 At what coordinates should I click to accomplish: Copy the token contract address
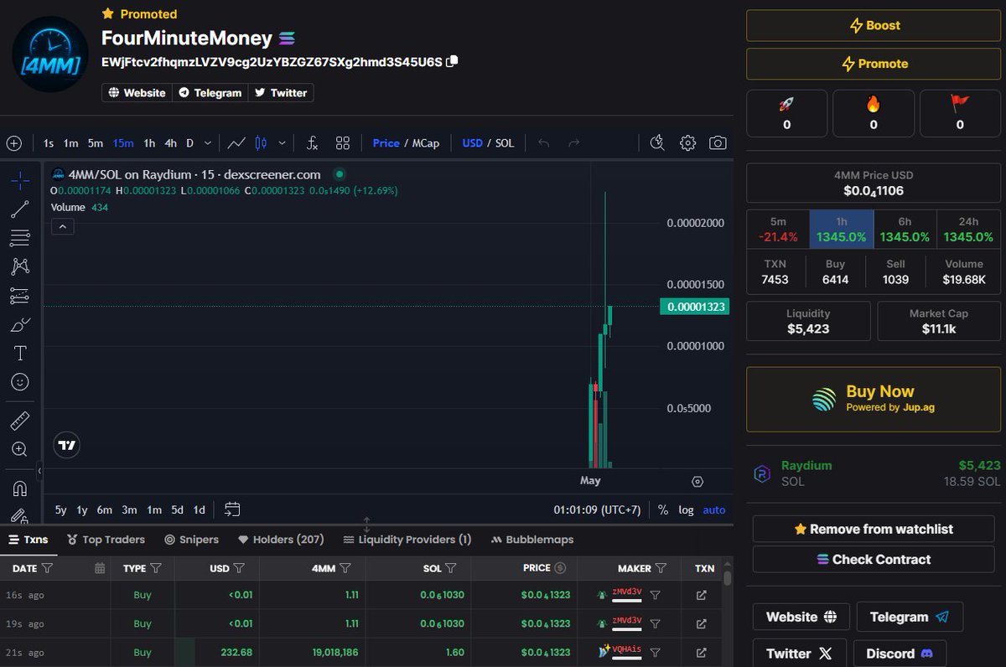pyautogui.click(x=452, y=61)
